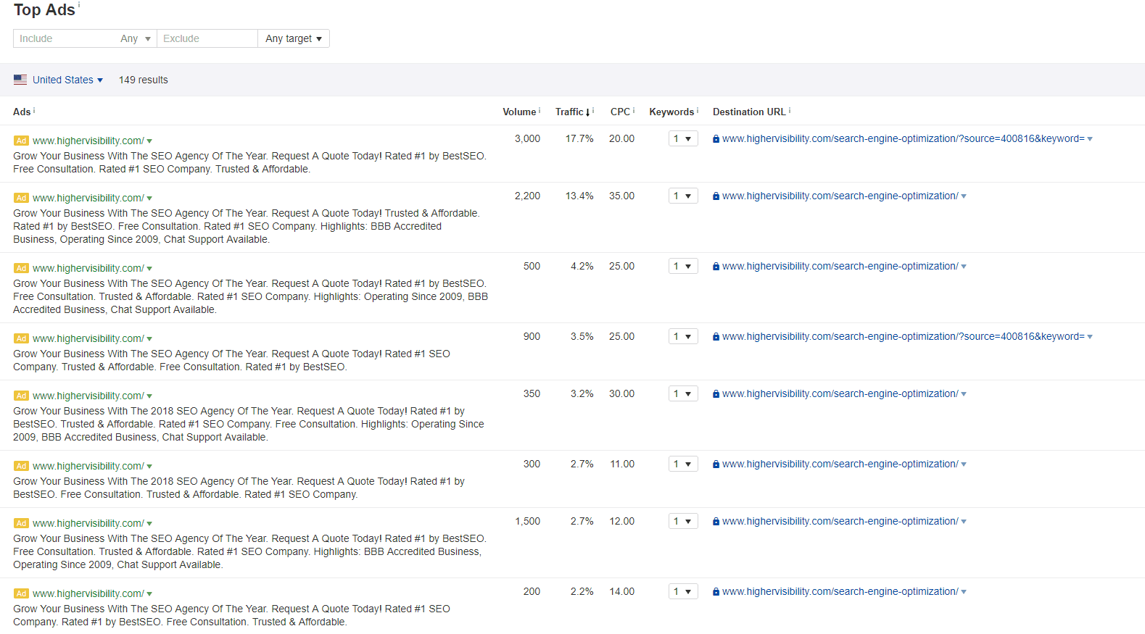This screenshot has height=634, width=1145.
Task: Expand arrow after destination URL, 1,500 volume row
Action: 964,522
